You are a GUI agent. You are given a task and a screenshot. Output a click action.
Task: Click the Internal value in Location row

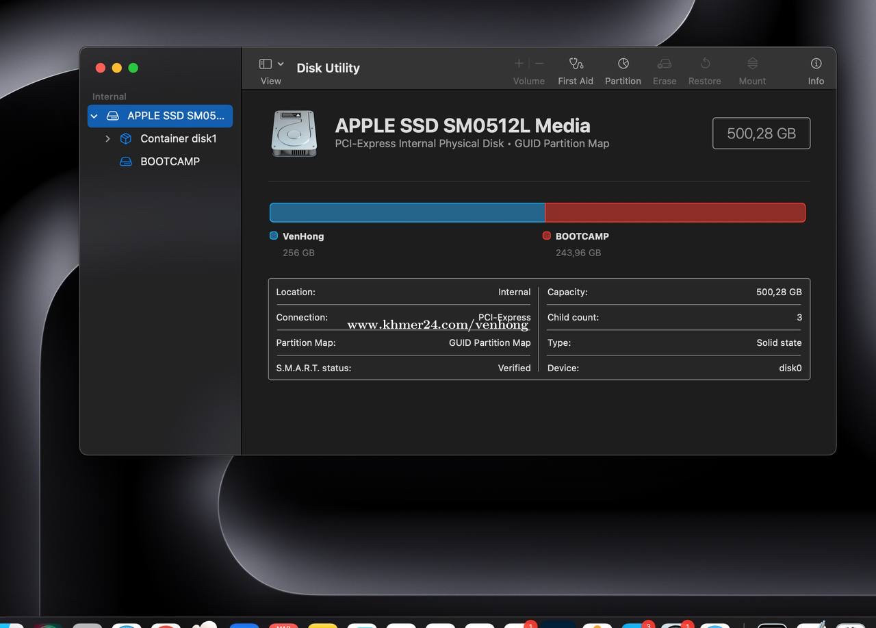(514, 292)
